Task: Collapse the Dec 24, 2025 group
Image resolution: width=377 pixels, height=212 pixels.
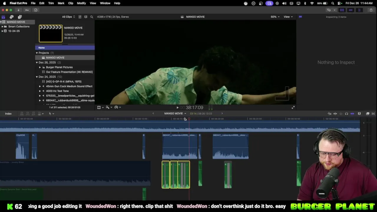Action: click(37, 77)
